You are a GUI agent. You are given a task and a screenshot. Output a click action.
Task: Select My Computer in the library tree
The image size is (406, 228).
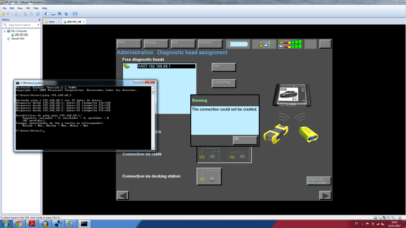(19, 31)
